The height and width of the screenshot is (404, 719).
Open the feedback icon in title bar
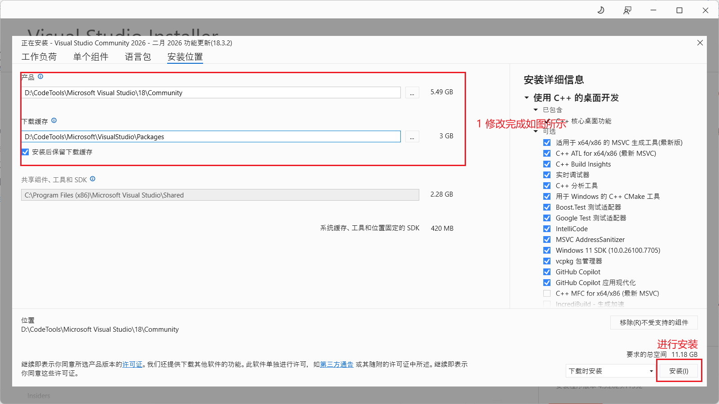coord(627,10)
